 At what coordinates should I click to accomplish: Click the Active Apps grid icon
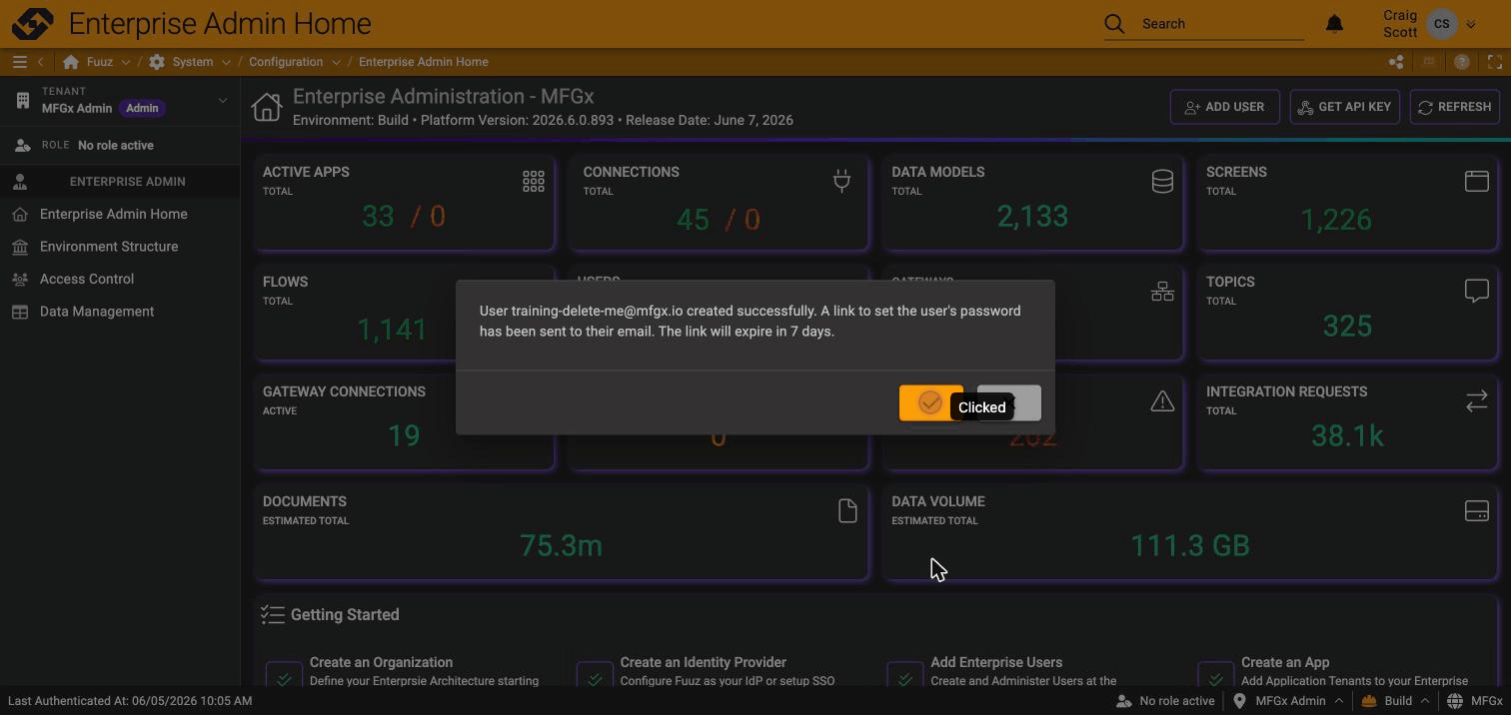[534, 181]
